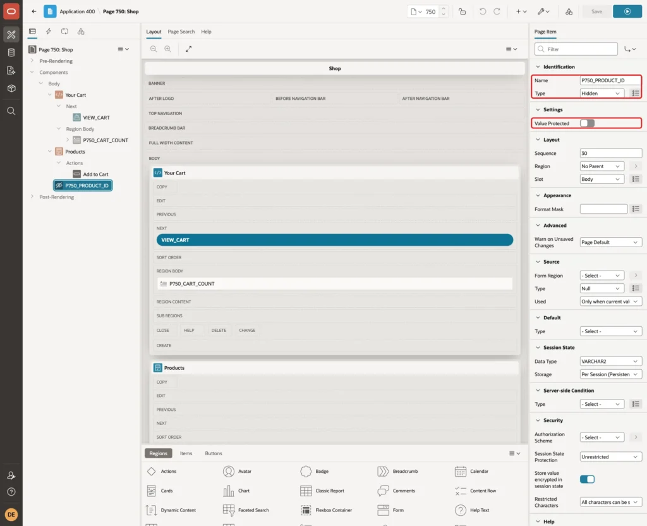Click the Run Page play button
This screenshot has width=647, height=526.
coord(627,11)
